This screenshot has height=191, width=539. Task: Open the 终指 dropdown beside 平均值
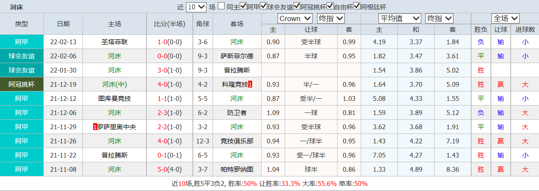[x=439, y=18]
